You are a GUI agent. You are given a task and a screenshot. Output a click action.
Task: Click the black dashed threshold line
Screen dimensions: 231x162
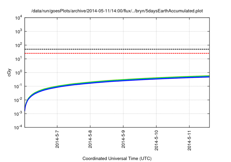click(x=117, y=49)
